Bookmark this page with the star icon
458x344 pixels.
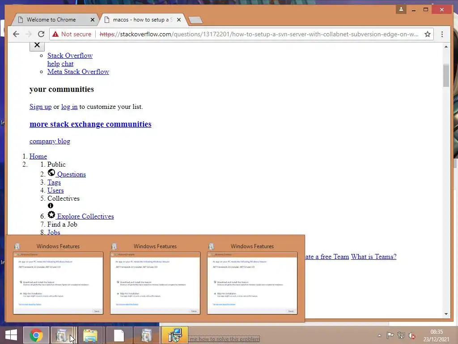[428, 34]
